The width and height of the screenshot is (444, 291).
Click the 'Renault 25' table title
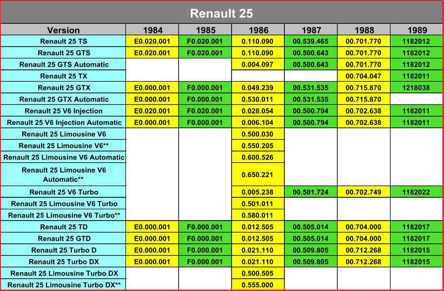point(221,14)
